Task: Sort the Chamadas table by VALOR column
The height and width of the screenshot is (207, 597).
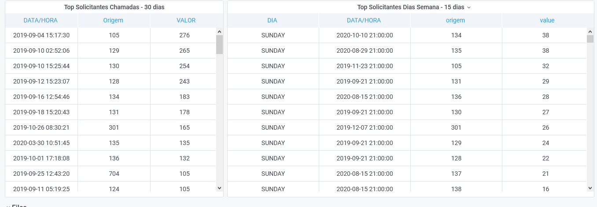Action: tap(186, 20)
